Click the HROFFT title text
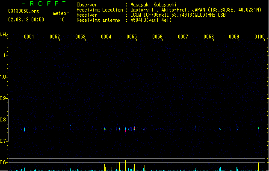This screenshot has height=171, width=269. 44,3
